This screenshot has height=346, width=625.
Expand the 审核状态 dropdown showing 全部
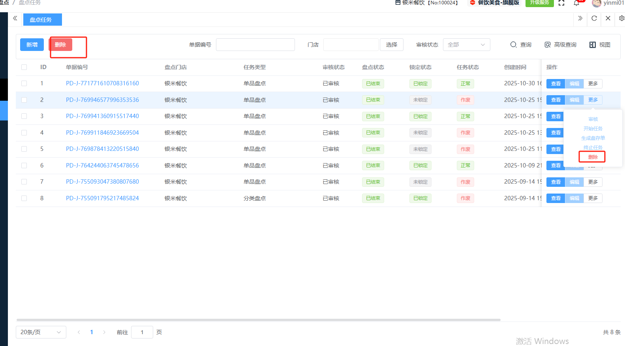(x=466, y=45)
